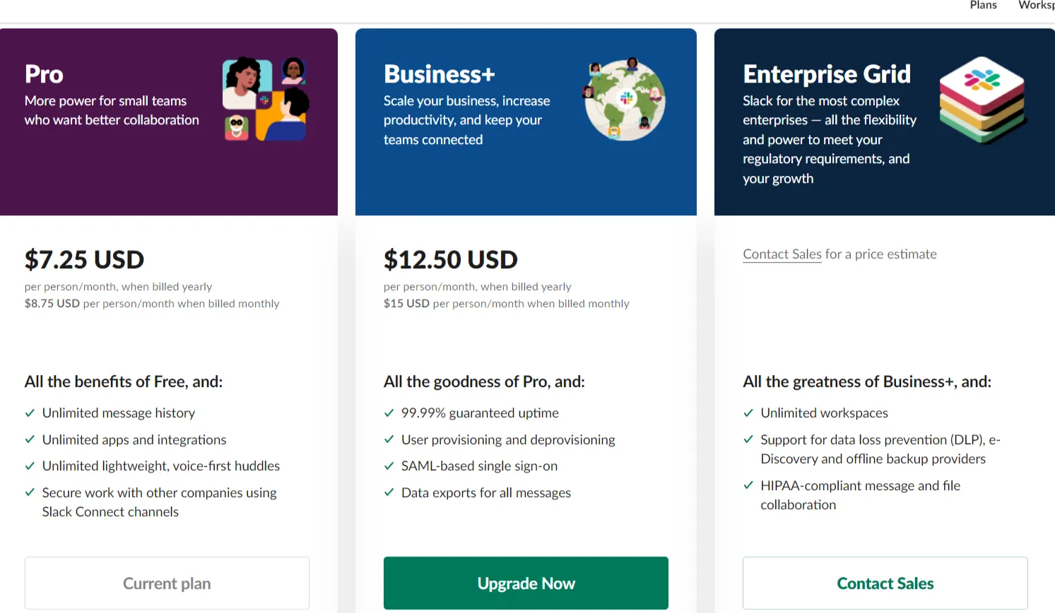Screen dimensions: 1055x613
Task: Click the checkmark beside Unlimited apps and integrations
Action: [x=30, y=439]
